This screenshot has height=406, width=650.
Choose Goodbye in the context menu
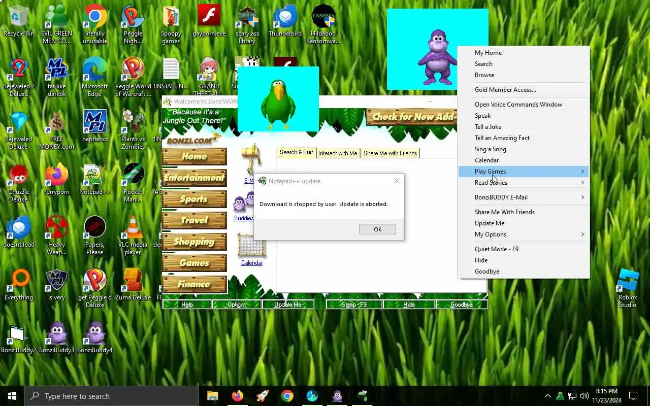tap(524, 272)
